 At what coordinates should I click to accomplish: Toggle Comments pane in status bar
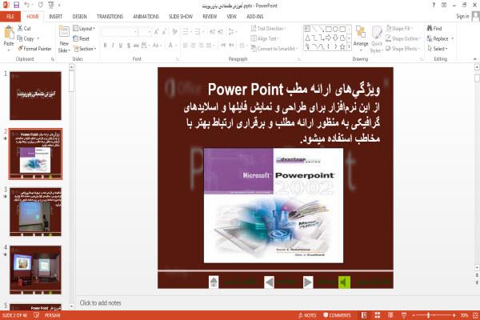coord(337,315)
